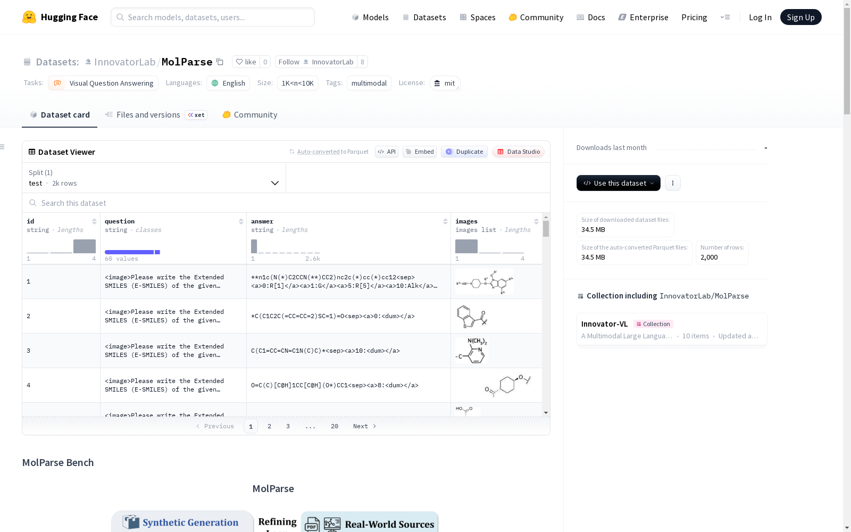Switch to the dataset Community tab

pos(249,115)
